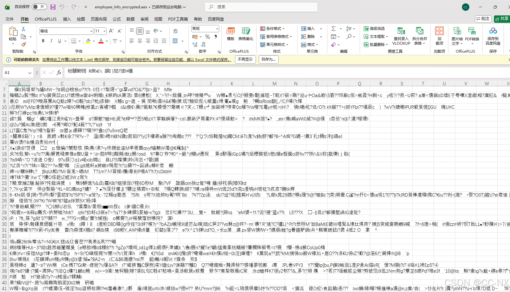Click the 共享 share button

click(x=501, y=19)
